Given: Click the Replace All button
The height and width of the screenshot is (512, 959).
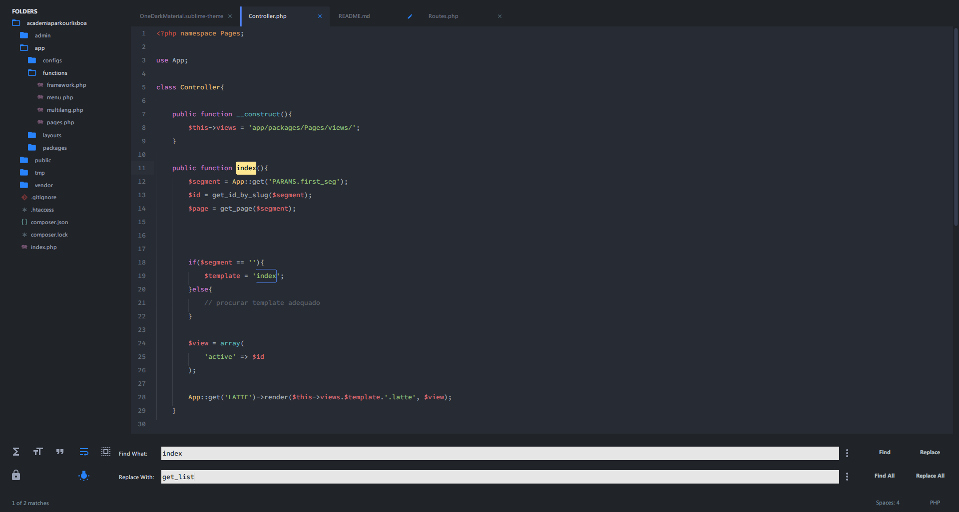Looking at the screenshot, I should [930, 476].
